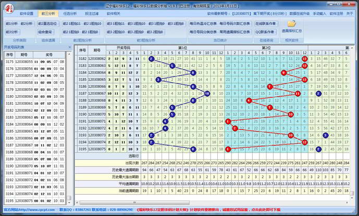Viewport: 359px width, 216px height.
Task: Open the 每日热温冷汇总表 report
Action: coord(203,23)
